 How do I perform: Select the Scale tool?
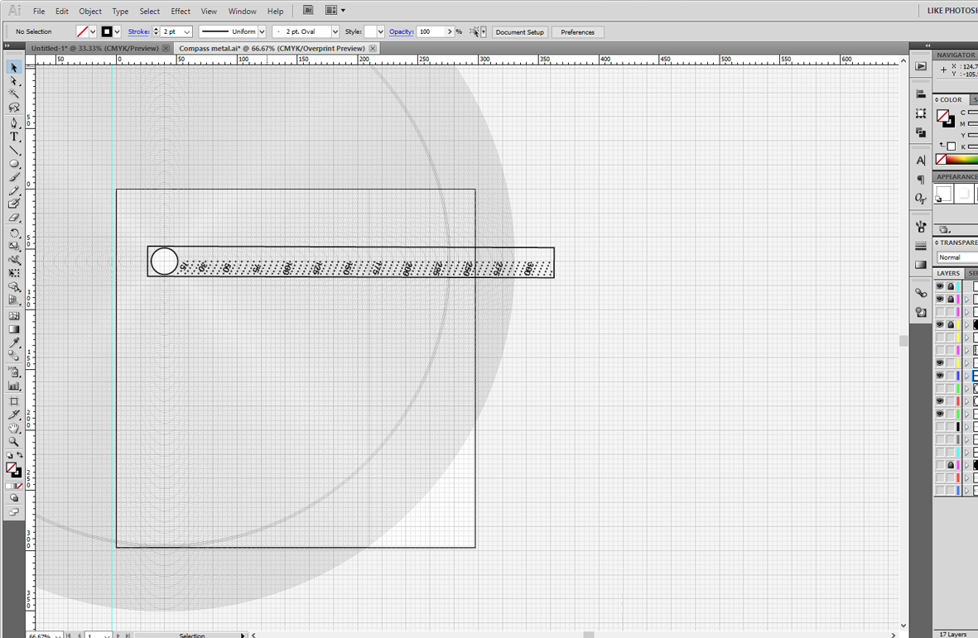click(14, 246)
